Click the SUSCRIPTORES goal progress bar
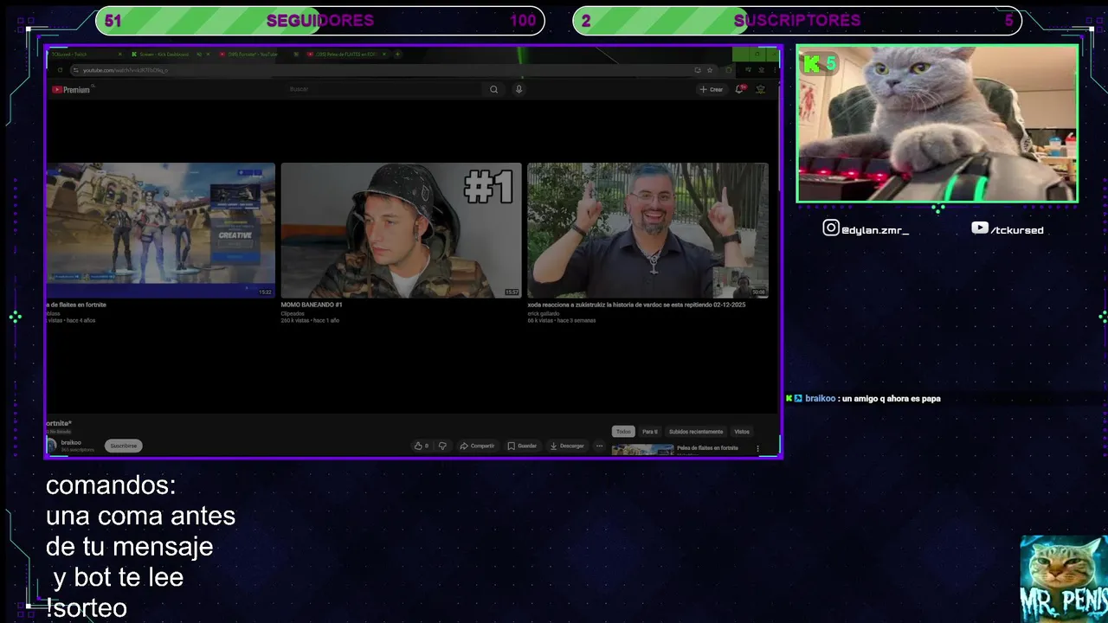Image resolution: width=1108 pixels, height=623 pixels. point(797,21)
